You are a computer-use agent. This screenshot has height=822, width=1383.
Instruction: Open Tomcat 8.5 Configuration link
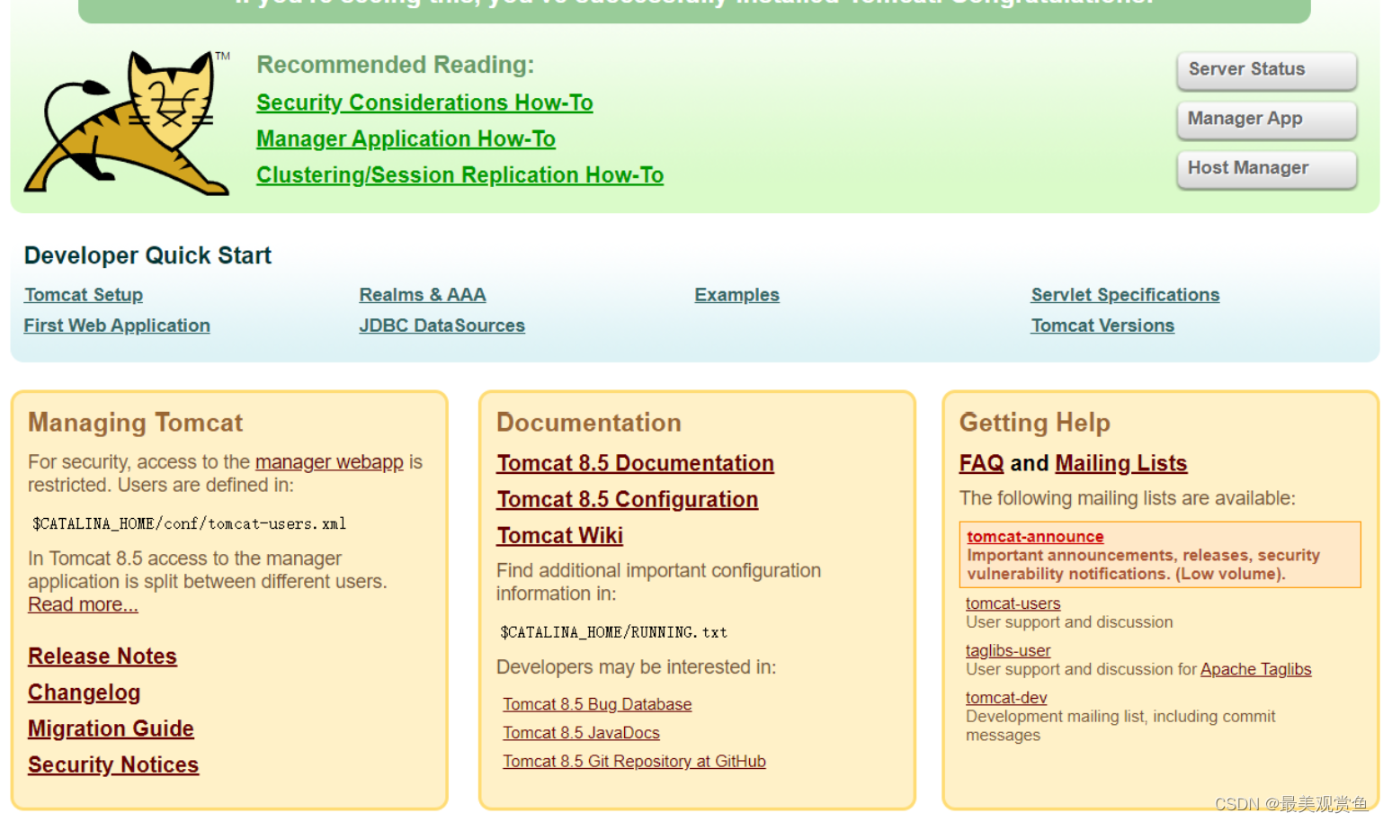(x=627, y=499)
